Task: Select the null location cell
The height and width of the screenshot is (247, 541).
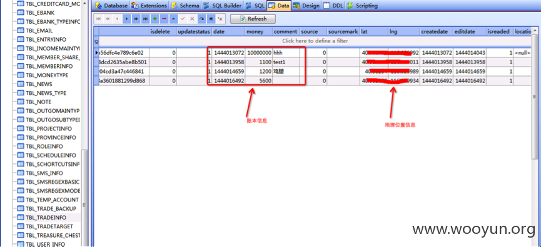Action: [522, 53]
